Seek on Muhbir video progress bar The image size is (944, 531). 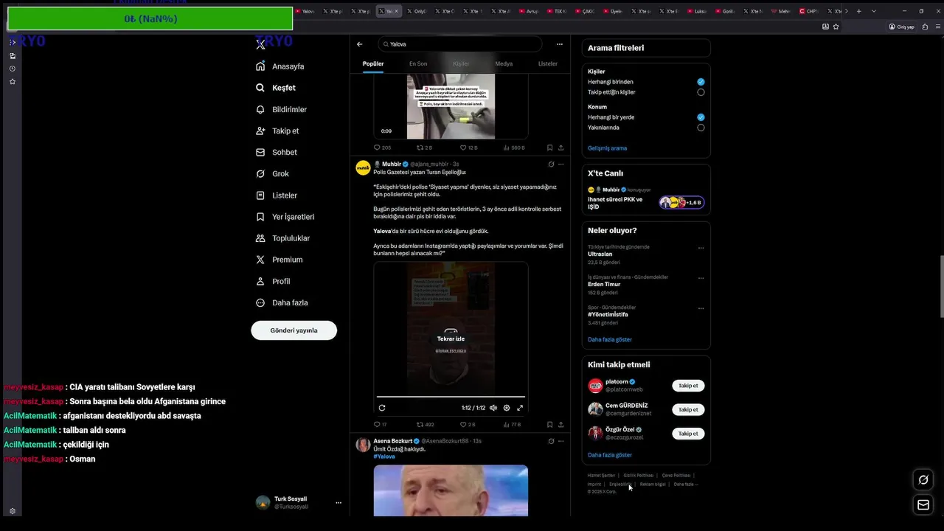coord(451,397)
